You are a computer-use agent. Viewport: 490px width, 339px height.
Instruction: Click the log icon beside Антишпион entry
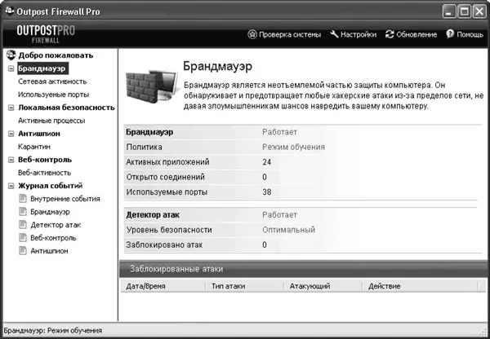click(x=23, y=251)
